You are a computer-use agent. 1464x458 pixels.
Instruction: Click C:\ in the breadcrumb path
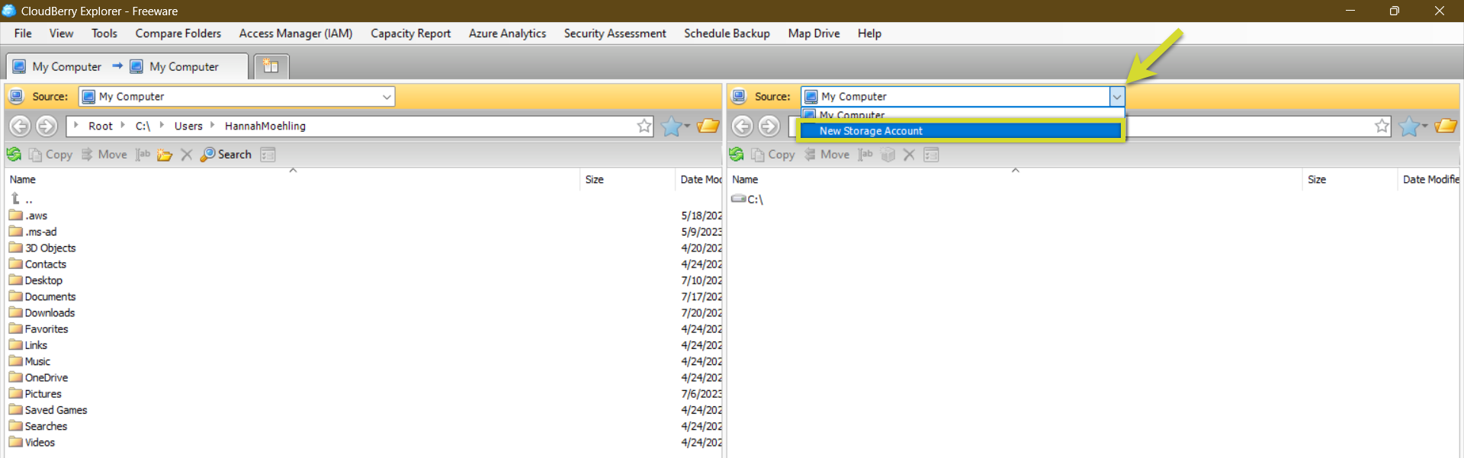tap(143, 126)
